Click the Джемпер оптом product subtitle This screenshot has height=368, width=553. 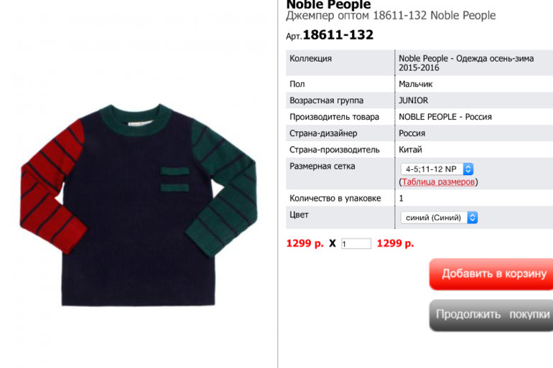point(391,16)
